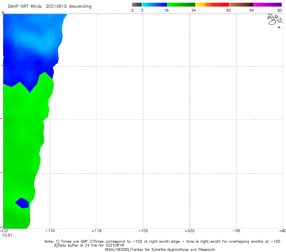The image size is (286, 252).
Task: Click the green 18-34 segment of color bar
Action: (x=181, y=5)
